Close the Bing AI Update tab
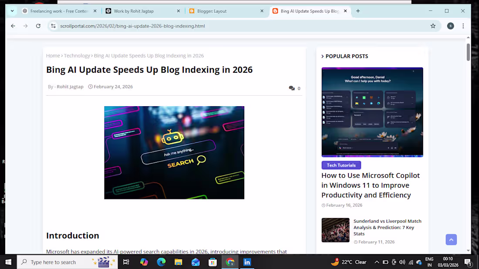479x269 pixels. pos(345,11)
